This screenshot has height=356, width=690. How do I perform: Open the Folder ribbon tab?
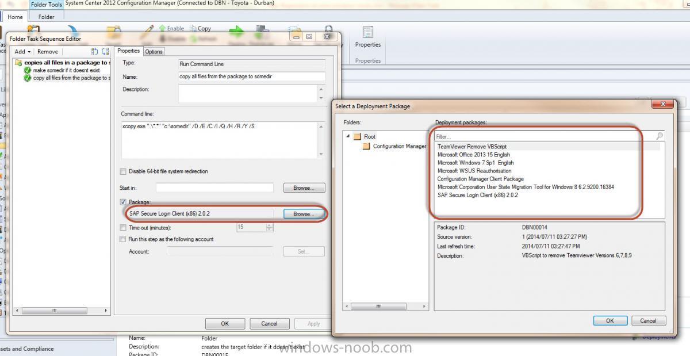pyautogui.click(x=47, y=17)
